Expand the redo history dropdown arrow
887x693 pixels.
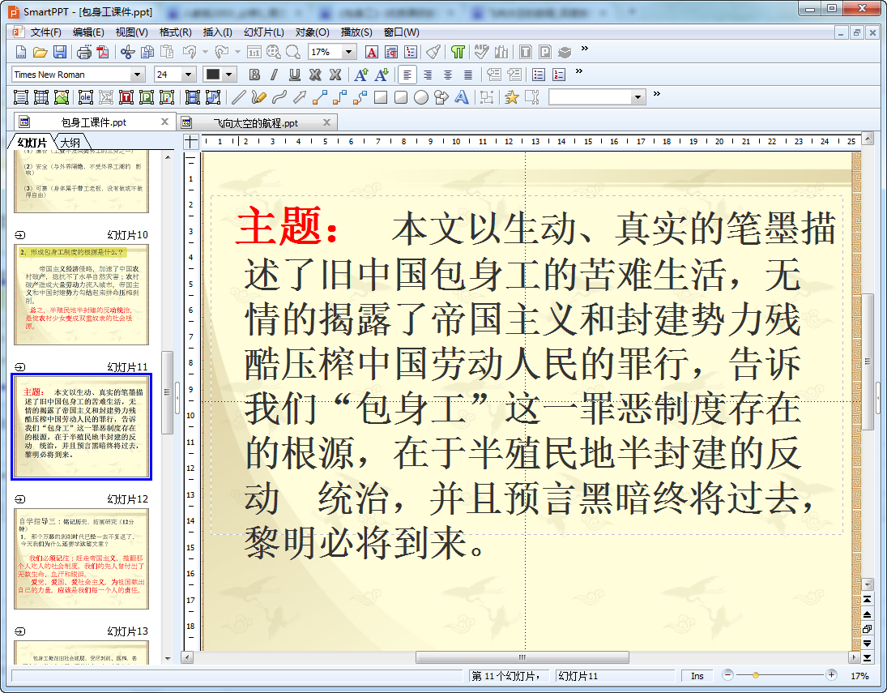[237, 52]
